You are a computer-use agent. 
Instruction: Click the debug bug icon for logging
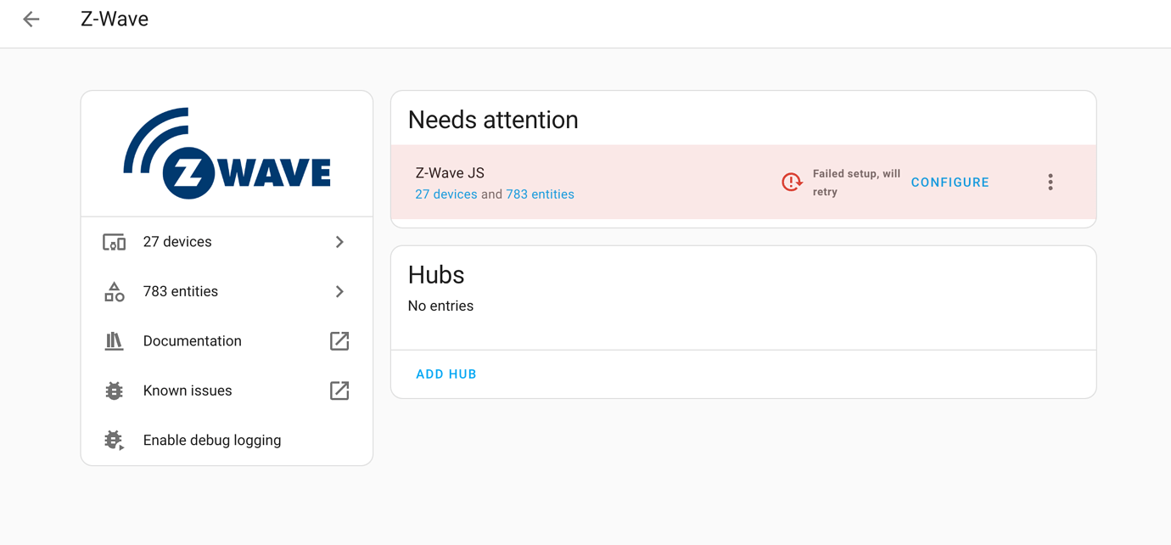coord(113,440)
